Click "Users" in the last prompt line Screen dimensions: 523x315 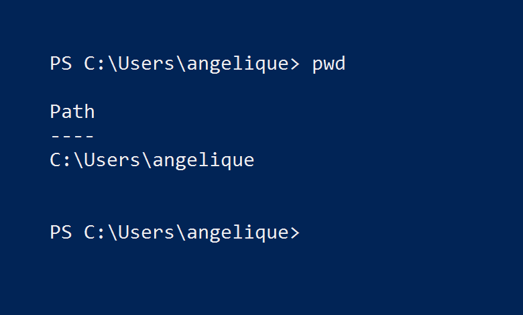146,232
